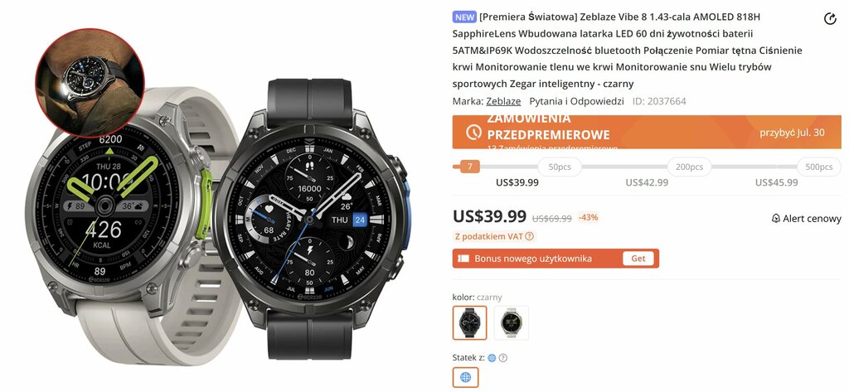Click the 500pcs tier marker
Screen dimensions: 849x392
coord(818,167)
